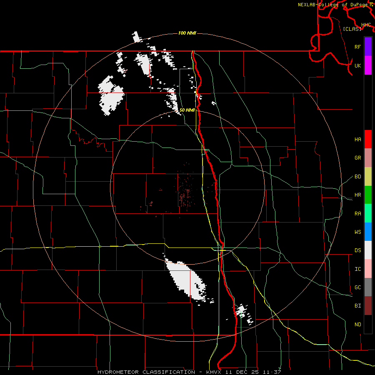Select the gray GC legend swatch
This screenshot has height=375, width=375.
point(368,287)
